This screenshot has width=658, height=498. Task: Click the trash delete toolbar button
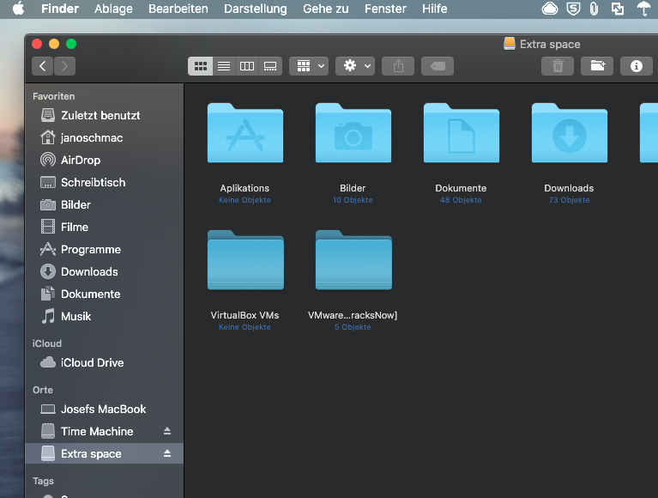point(558,66)
